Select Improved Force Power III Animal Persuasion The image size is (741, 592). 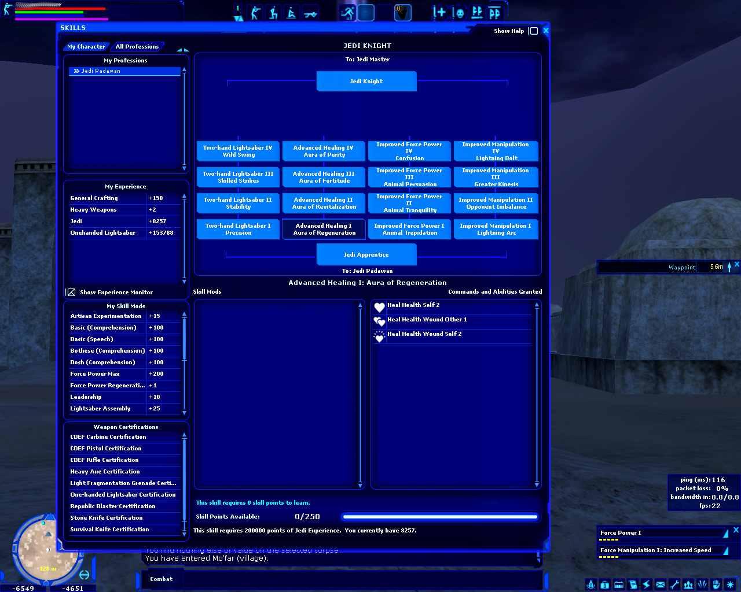(x=409, y=177)
